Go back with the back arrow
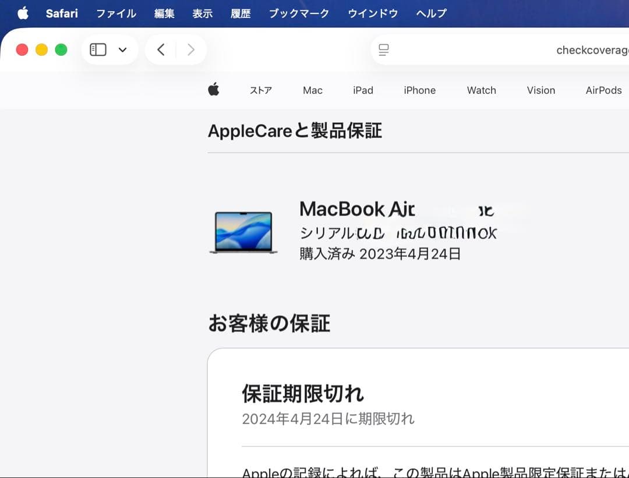Screen dimensions: 629x478 pos(161,49)
